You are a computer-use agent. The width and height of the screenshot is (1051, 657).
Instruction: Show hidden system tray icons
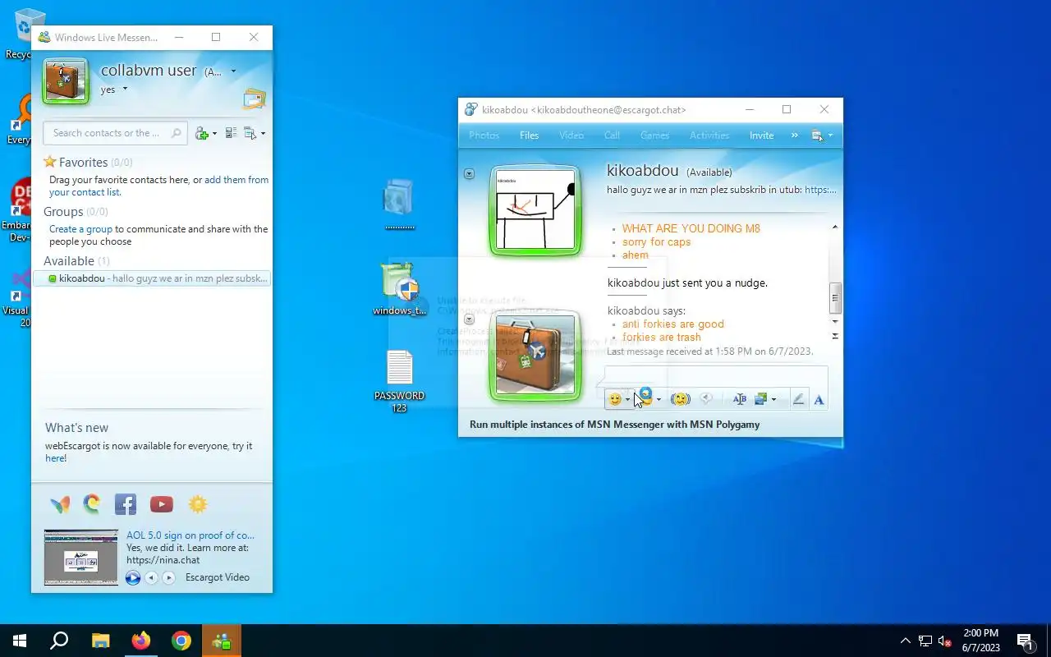click(906, 641)
